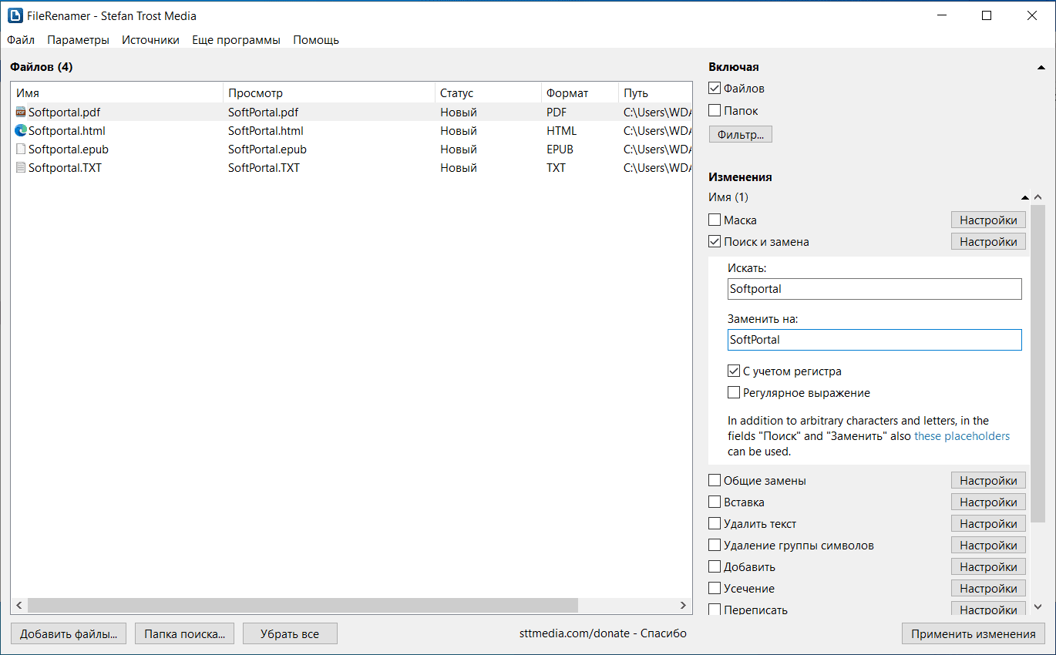
Task: Click the preview name SoftPortal.epub
Action: coord(267,149)
